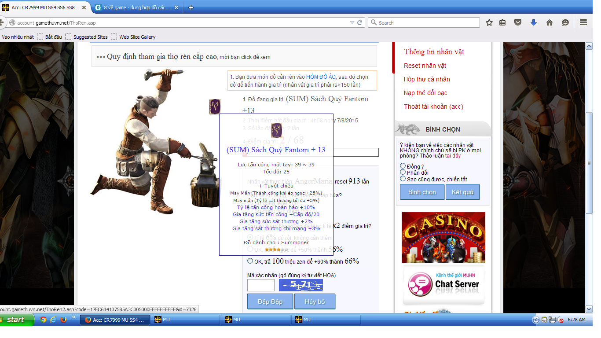Switch to the 'Acc: CR7999 MU SS4' tab
Image resolution: width=601 pixels, height=338 pixels.
45,7
